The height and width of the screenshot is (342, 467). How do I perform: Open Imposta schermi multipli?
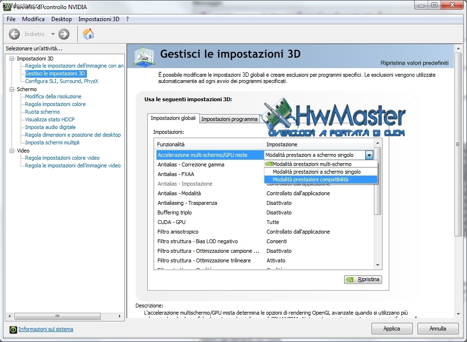click(52, 142)
